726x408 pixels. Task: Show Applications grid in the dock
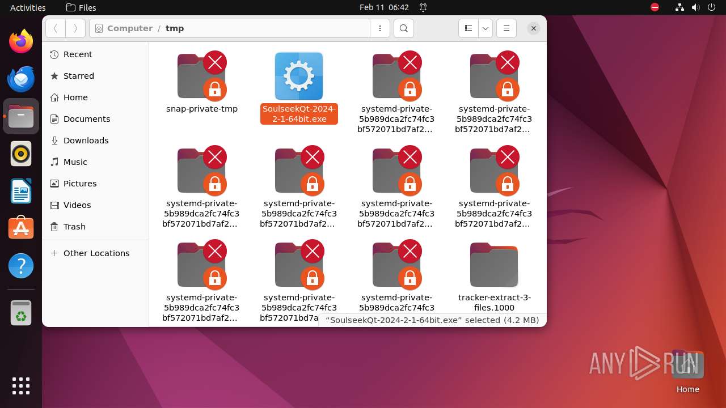click(21, 386)
